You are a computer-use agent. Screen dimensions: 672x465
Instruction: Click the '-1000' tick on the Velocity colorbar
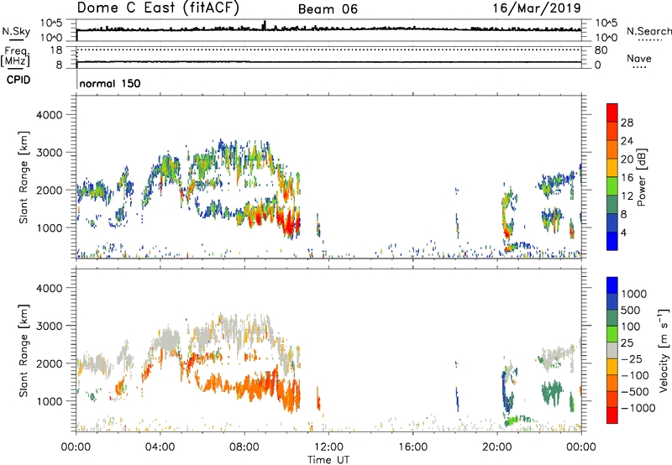pyautogui.click(x=638, y=408)
